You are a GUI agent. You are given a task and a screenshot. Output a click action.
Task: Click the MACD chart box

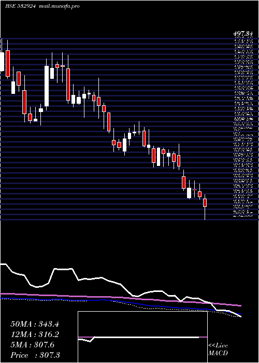point(142,337)
